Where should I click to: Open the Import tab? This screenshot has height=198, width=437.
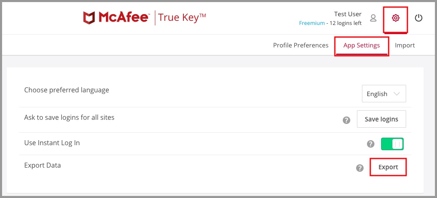coord(405,45)
